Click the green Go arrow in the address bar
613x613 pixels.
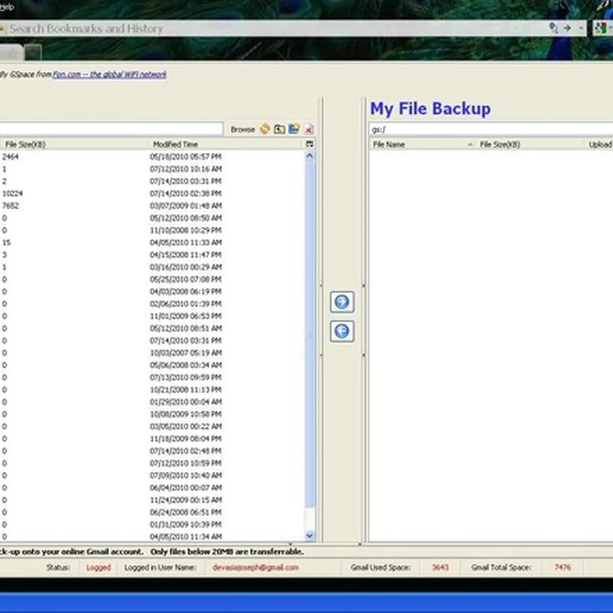click(568, 28)
